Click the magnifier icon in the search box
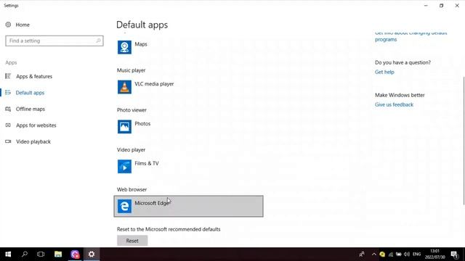This screenshot has width=465, height=261. tap(98, 41)
